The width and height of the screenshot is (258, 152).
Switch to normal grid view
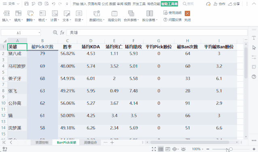tap(161, 149)
